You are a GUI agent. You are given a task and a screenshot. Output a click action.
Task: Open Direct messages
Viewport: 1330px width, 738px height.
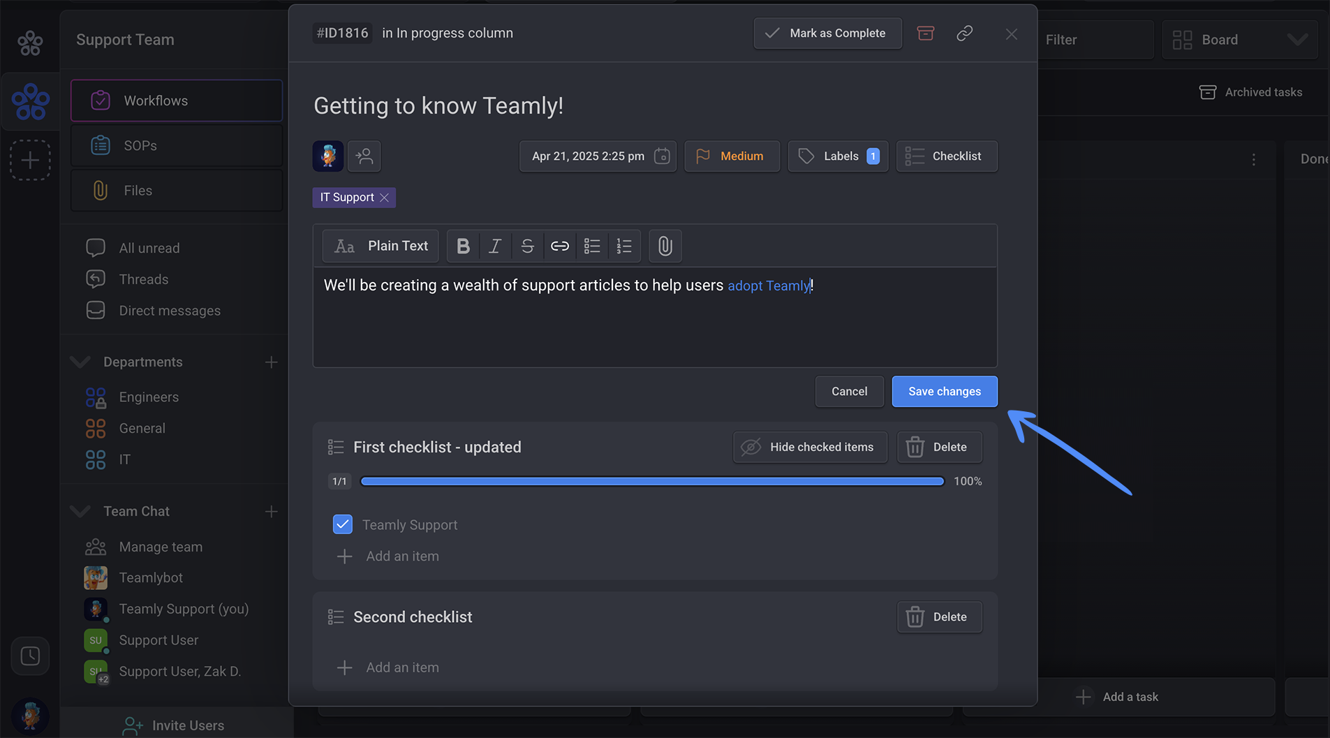[170, 311]
